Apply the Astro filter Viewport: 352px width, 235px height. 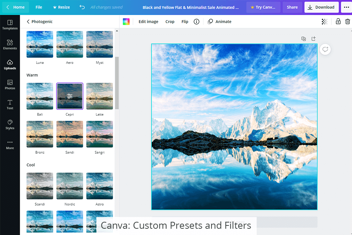[x=99, y=186]
